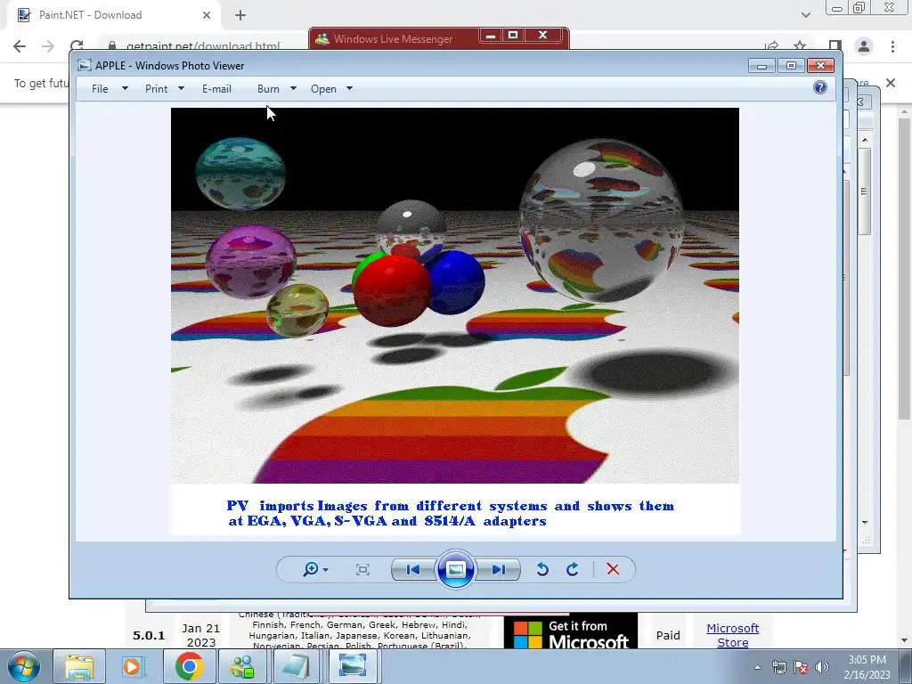The image size is (912, 684).
Task: Expand the File dropdown arrow
Action: (125, 88)
